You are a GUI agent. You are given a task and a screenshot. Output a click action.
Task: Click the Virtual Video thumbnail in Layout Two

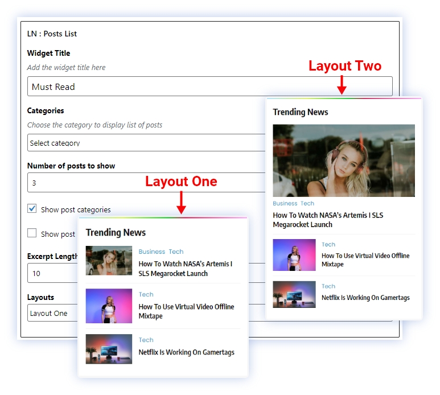(x=294, y=254)
